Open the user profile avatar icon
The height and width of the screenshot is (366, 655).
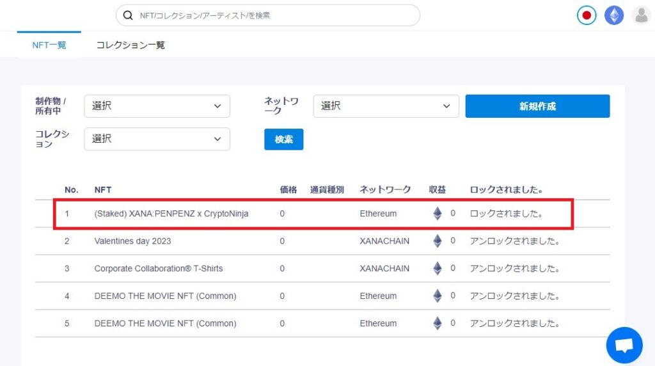click(641, 15)
